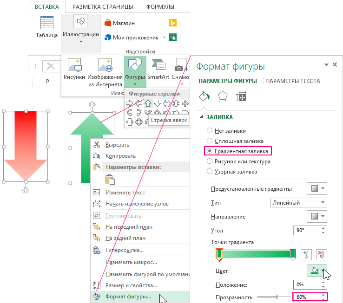Choose Назначить макрос... menu item
Image resolution: width=343 pixels, height=303 pixels.
point(140,262)
